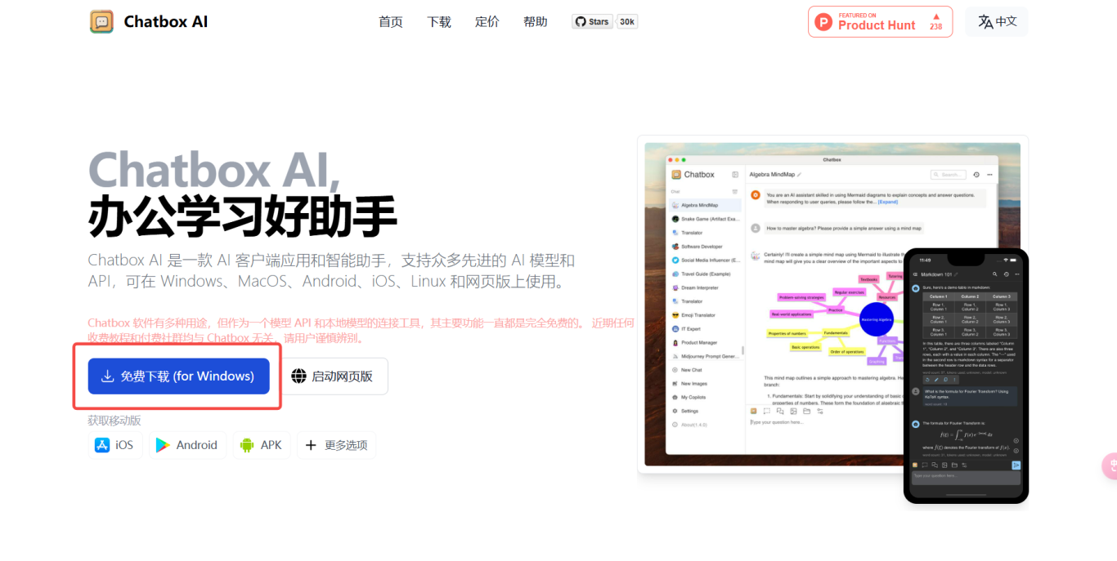This screenshot has width=1117, height=561.
Task: Open the Product Hunt featured badge
Action: click(880, 22)
